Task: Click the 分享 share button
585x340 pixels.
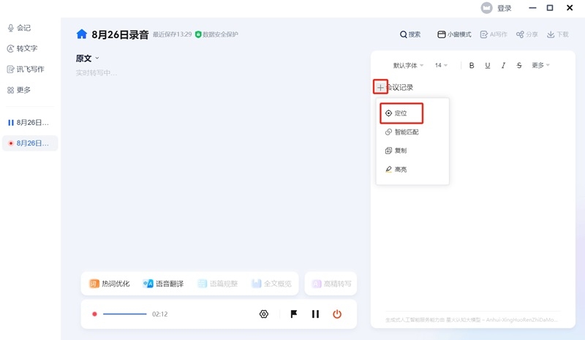Action: pyautogui.click(x=526, y=34)
